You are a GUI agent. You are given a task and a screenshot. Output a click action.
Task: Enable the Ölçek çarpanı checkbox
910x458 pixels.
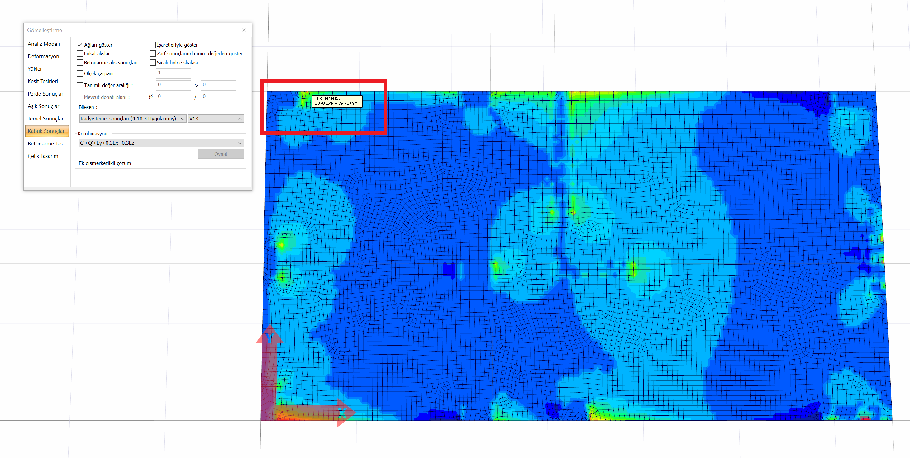(80, 73)
